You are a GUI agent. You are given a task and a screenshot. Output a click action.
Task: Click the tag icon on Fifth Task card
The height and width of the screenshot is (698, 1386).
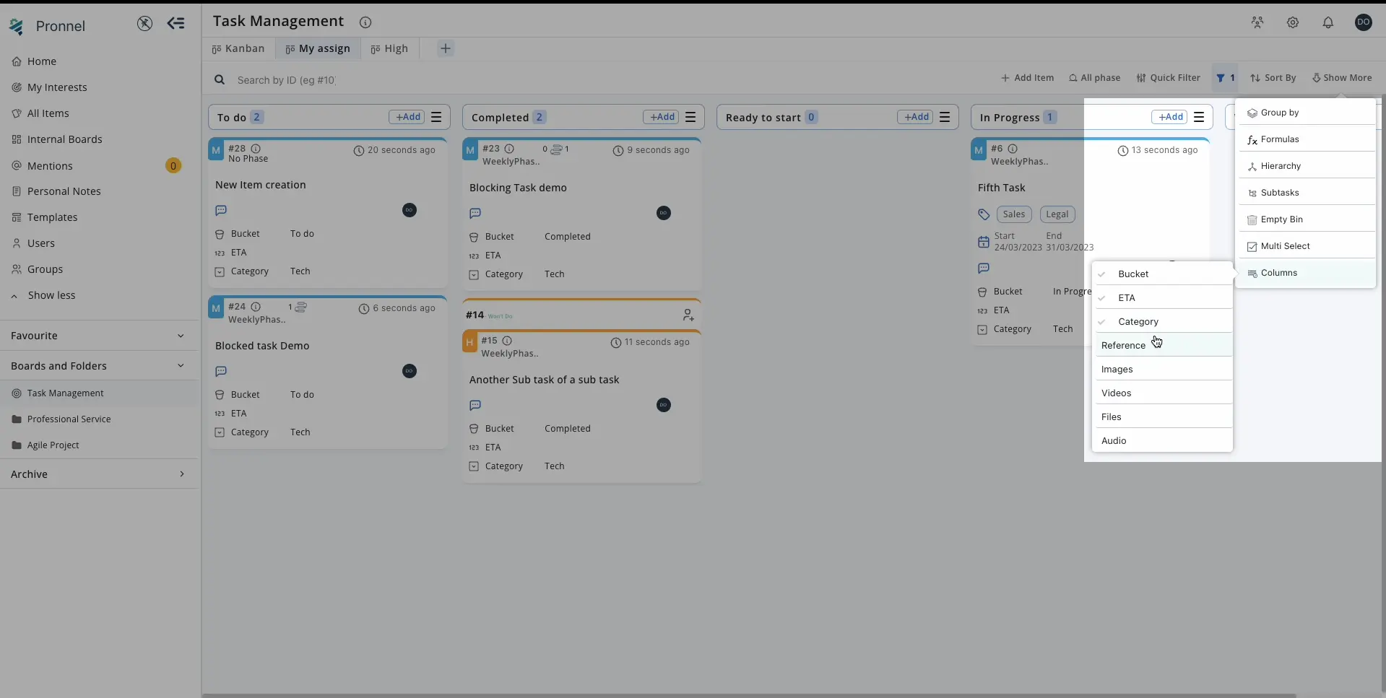click(x=984, y=214)
